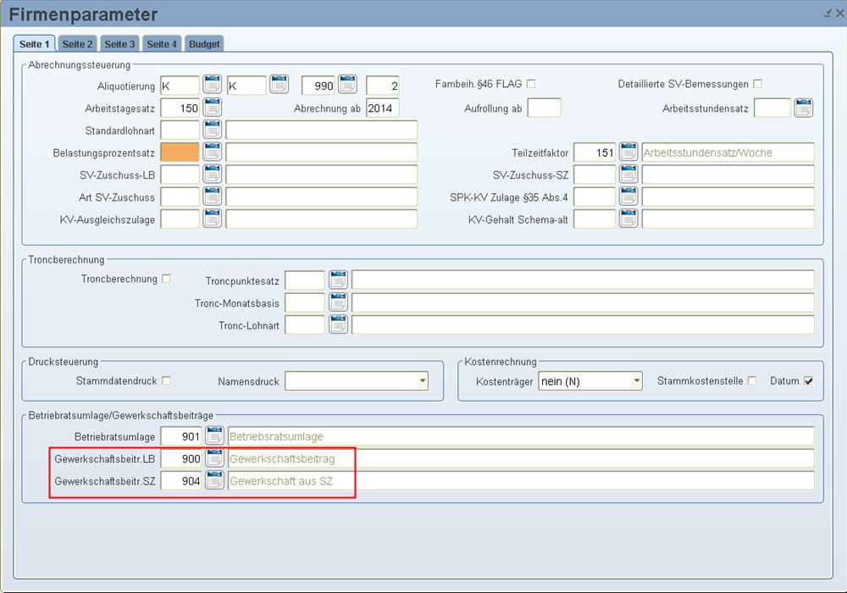The width and height of the screenshot is (847, 593).
Task: Expand the Namensdruck dropdown
Action: (x=422, y=380)
